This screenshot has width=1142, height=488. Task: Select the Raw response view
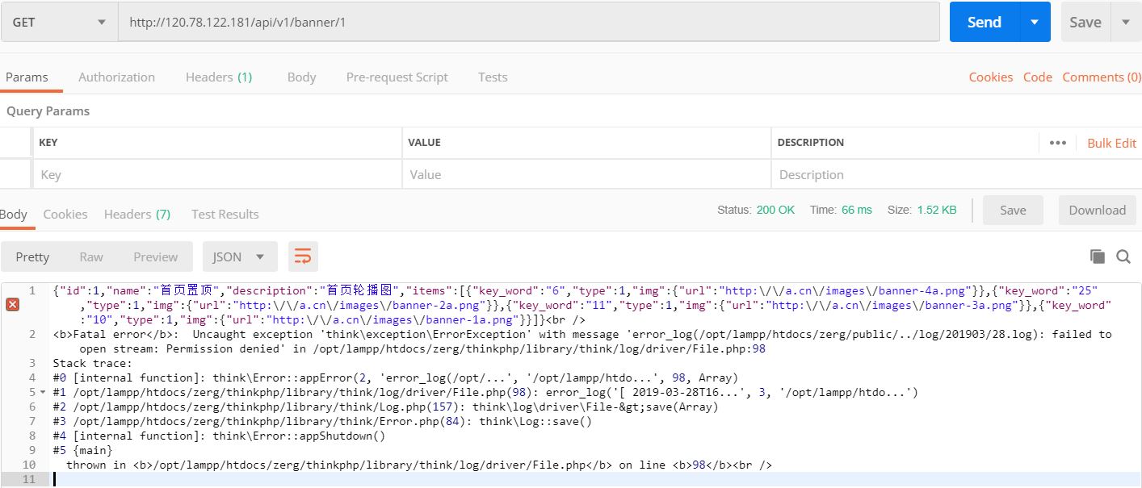point(91,257)
